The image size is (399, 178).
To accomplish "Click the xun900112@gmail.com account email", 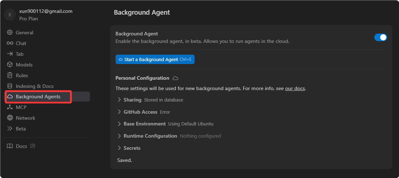I will 46,11.
